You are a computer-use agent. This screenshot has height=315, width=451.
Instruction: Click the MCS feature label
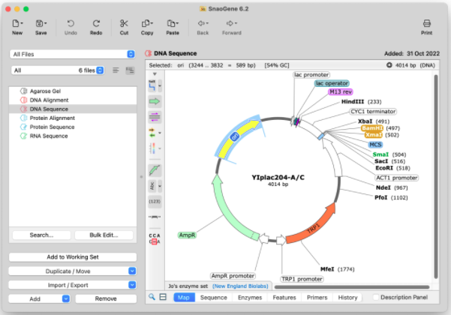(375, 145)
